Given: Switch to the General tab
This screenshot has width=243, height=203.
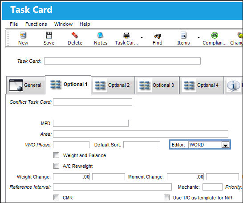Looking at the screenshot, I should pyautogui.click(x=26, y=85).
